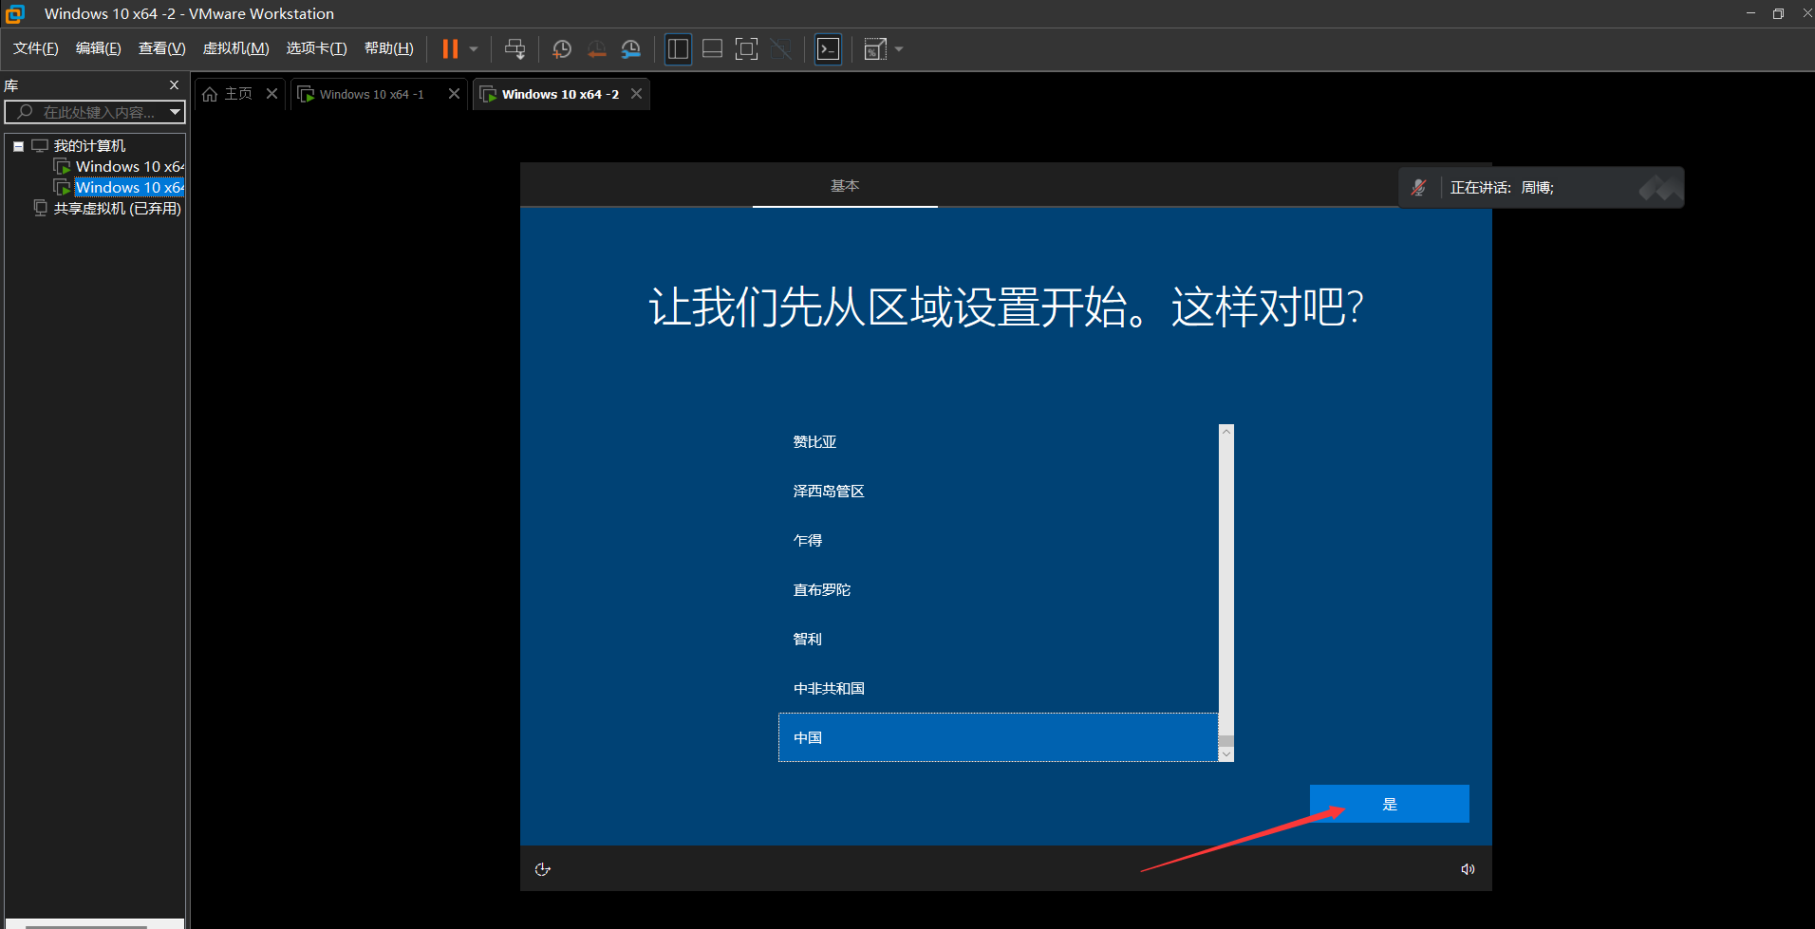Click the 是 confirmation button
The width and height of the screenshot is (1815, 929).
[x=1390, y=804]
